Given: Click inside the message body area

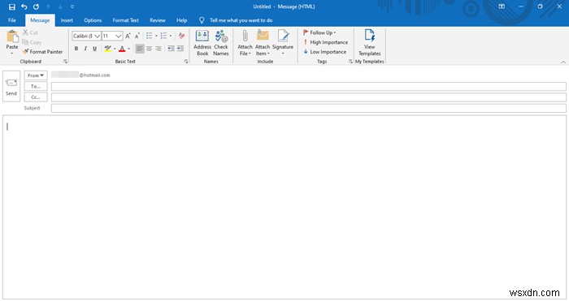Looking at the screenshot, I should (284, 207).
